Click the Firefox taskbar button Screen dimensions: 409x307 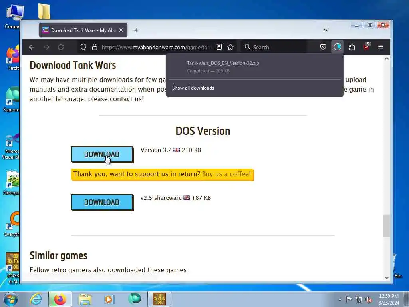pos(60,299)
